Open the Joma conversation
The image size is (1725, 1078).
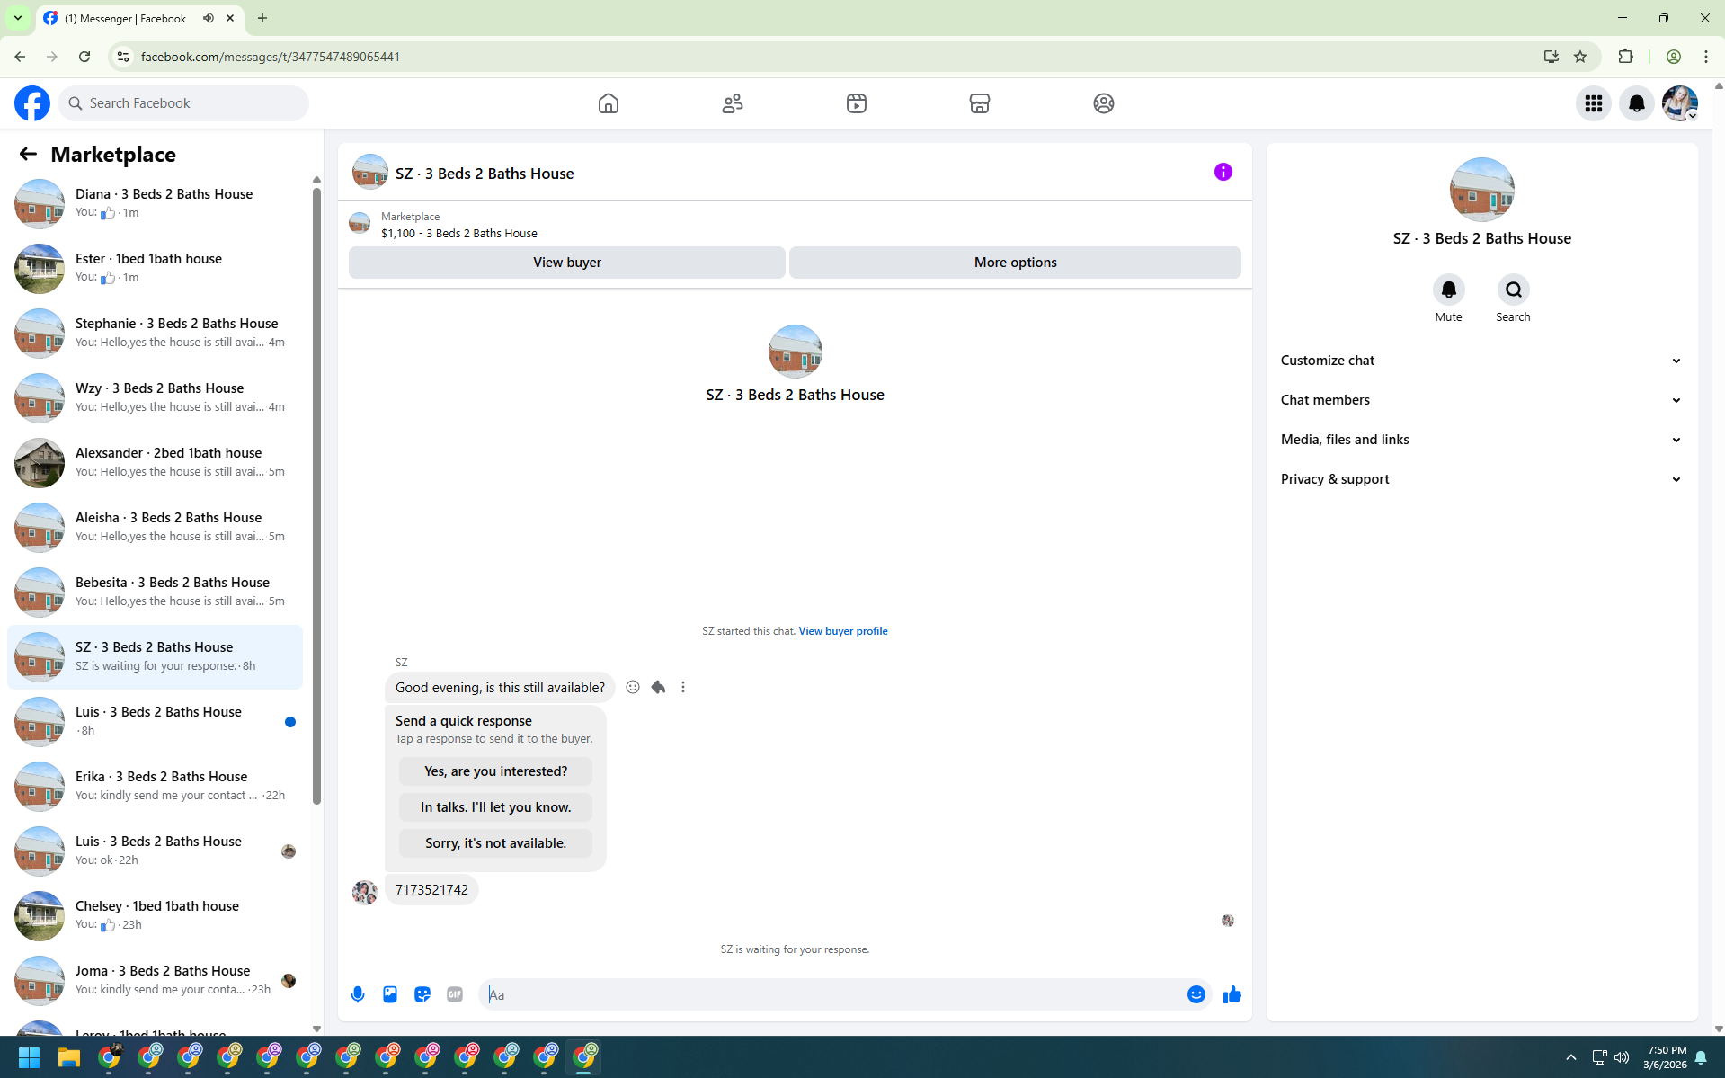(x=155, y=980)
